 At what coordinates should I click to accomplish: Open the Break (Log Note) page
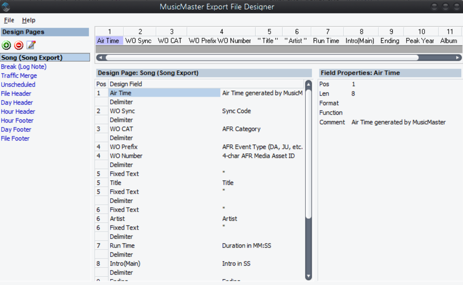click(24, 67)
